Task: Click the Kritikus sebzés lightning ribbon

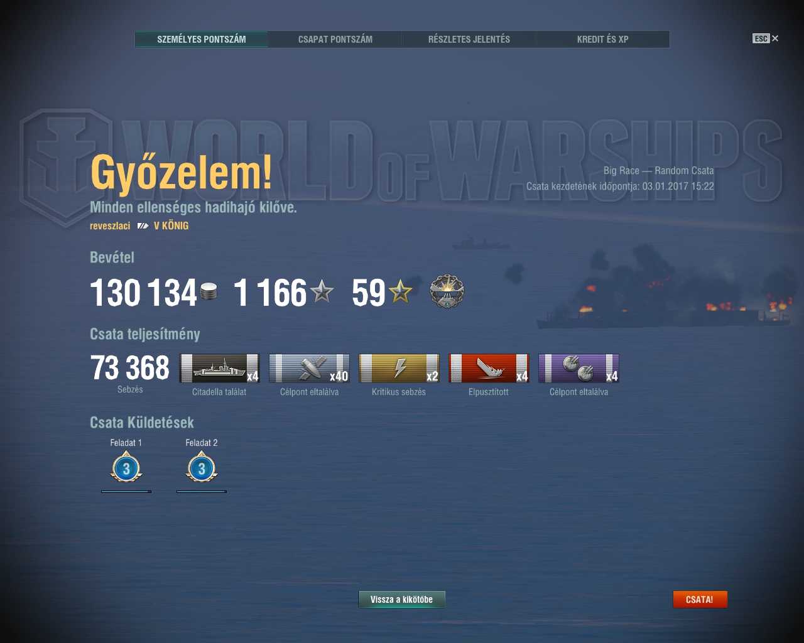Action: tap(399, 368)
